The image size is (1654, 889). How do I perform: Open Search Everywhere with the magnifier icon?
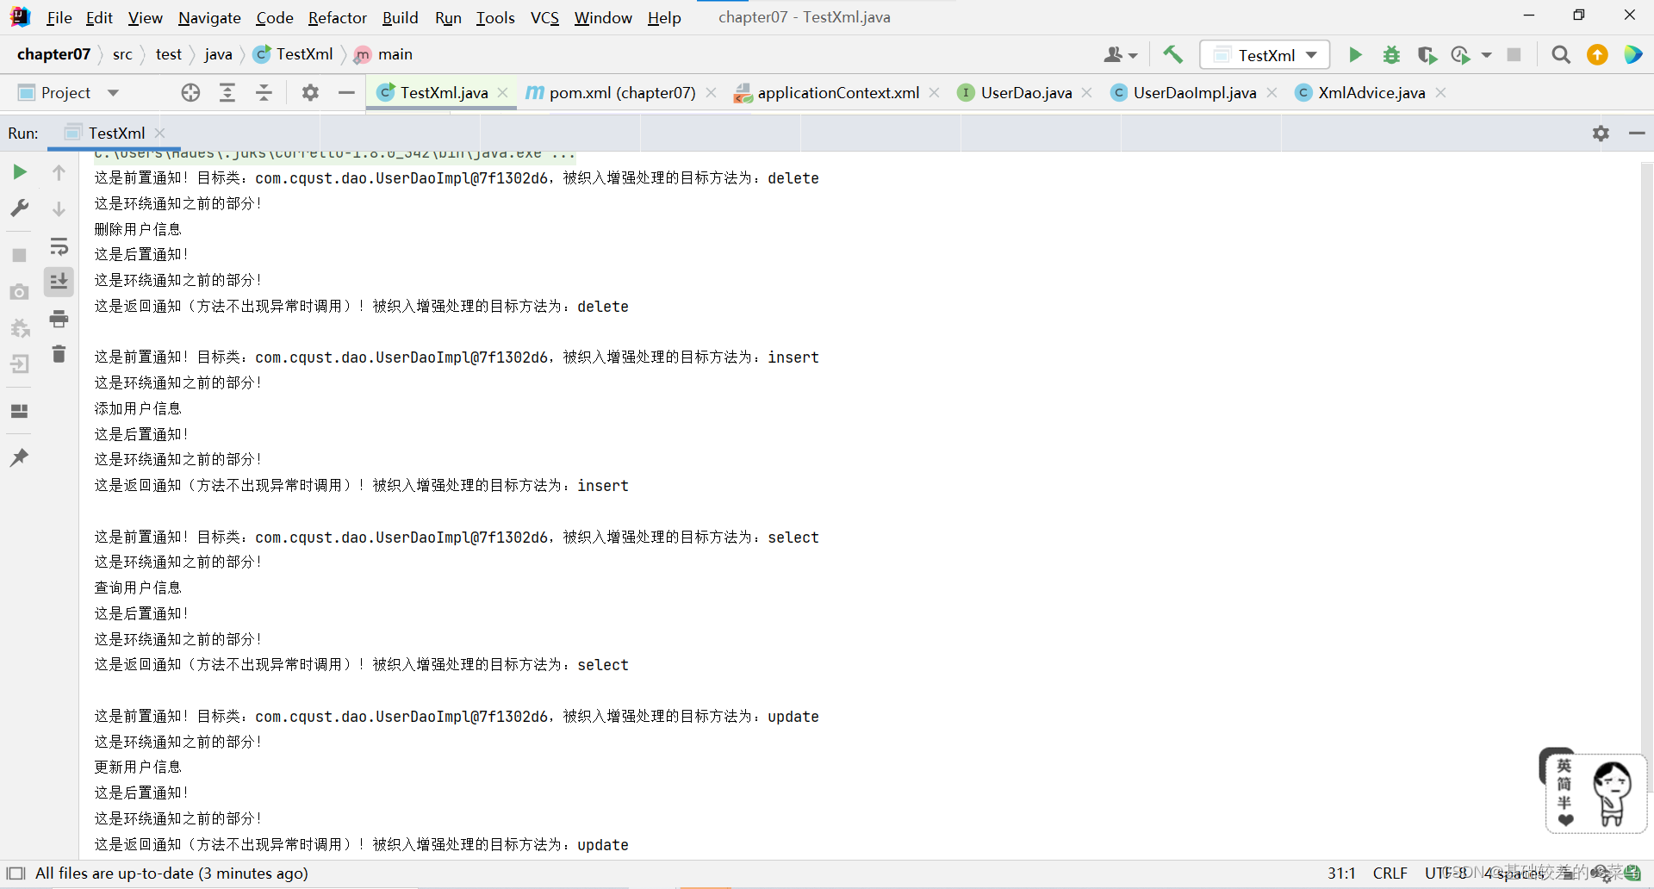point(1560,54)
